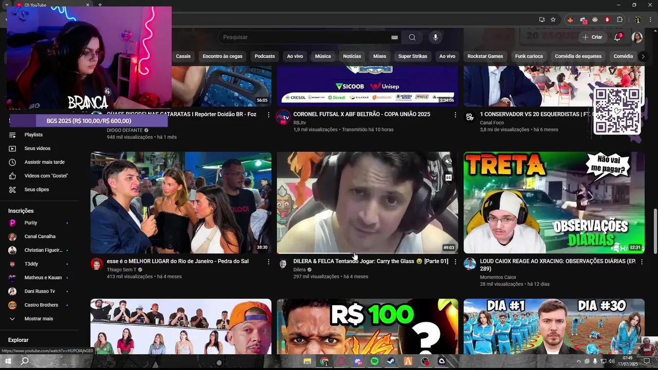
Task: Open the RBJtv channel avatar
Action: pyautogui.click(x=283, y=117)
